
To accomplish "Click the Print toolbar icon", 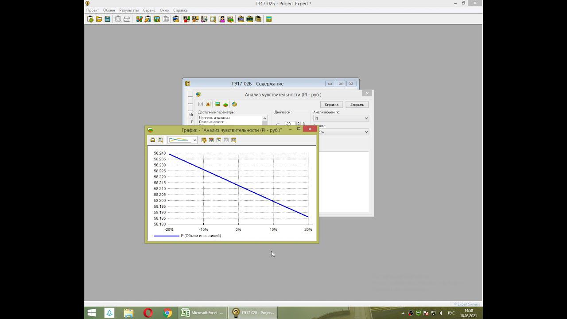I will 127,19.
